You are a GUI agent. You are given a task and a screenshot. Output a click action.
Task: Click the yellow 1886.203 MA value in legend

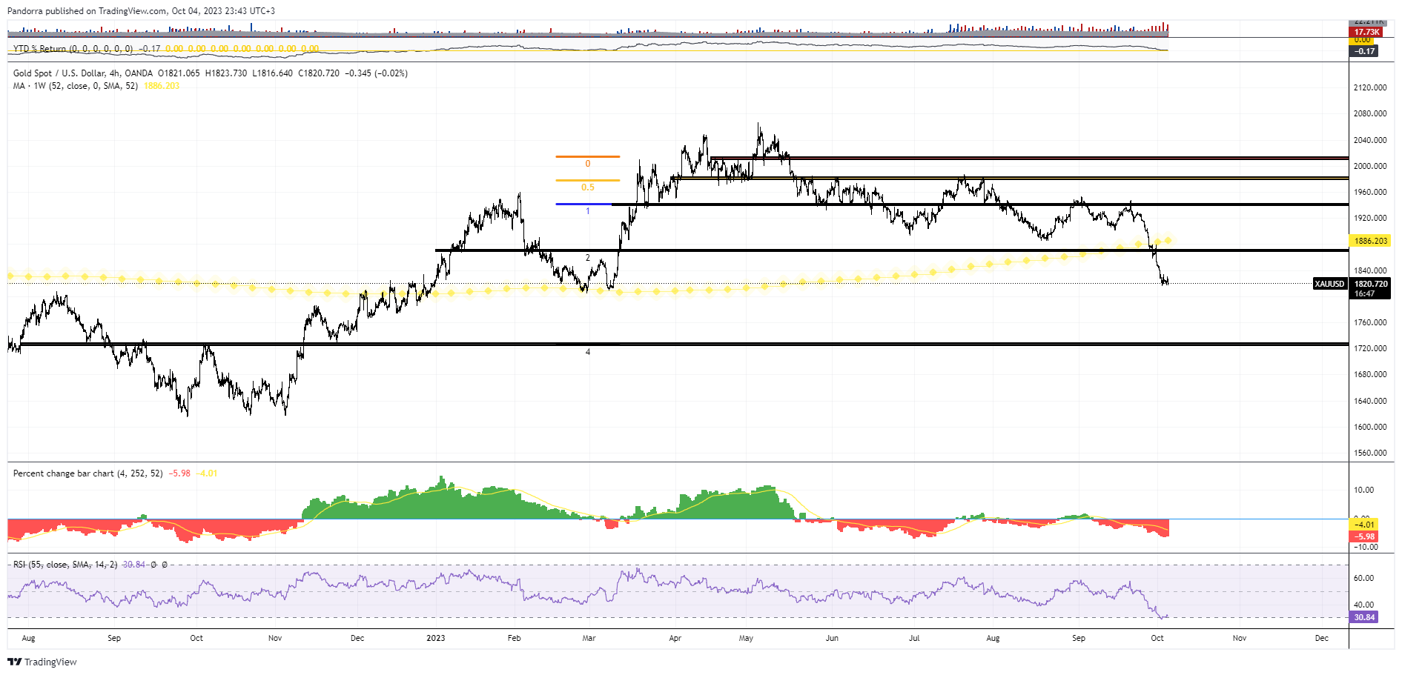pyautogui.click(x=162, y=86)
